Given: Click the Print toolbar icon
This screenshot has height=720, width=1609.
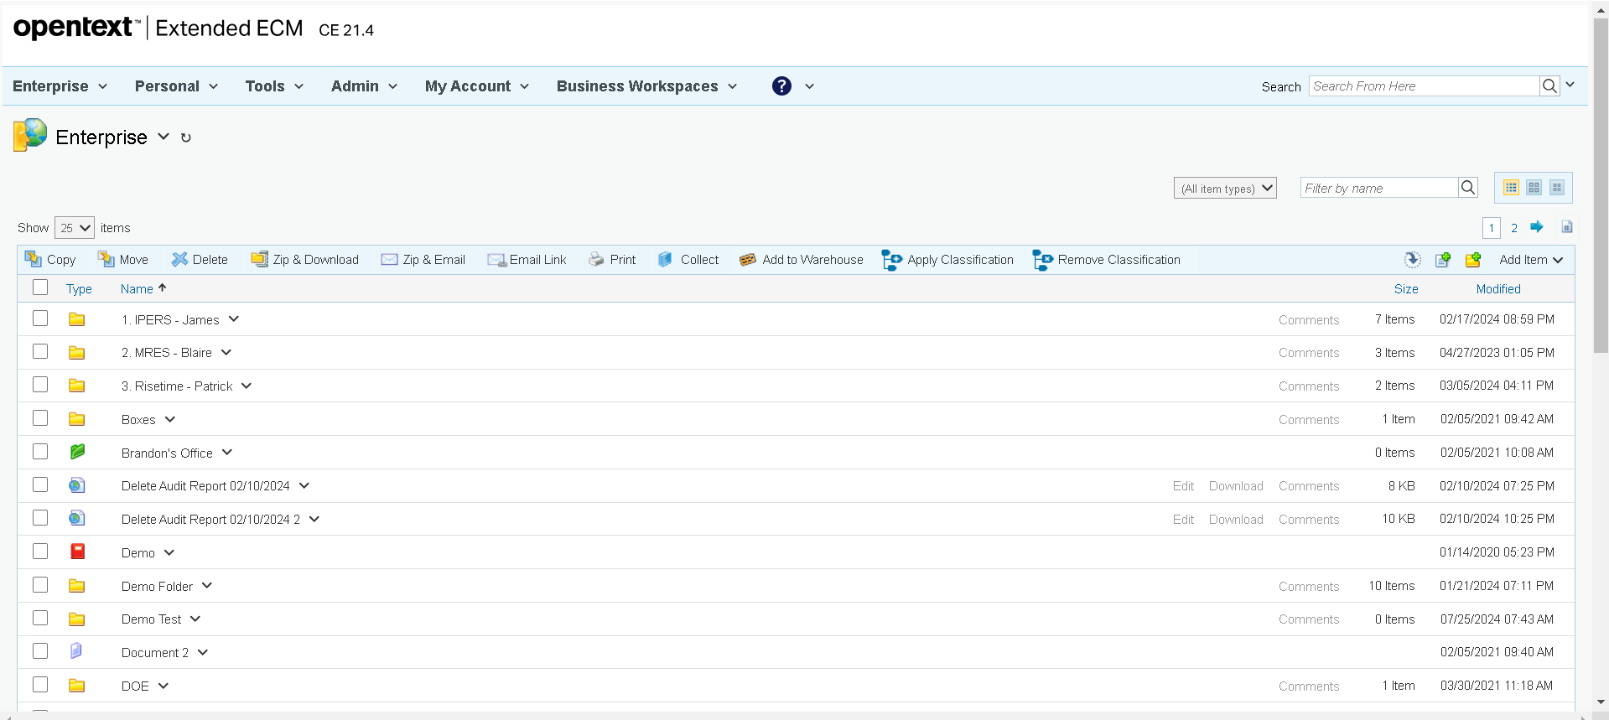Looking at the screenshot, I should [596, 260].
